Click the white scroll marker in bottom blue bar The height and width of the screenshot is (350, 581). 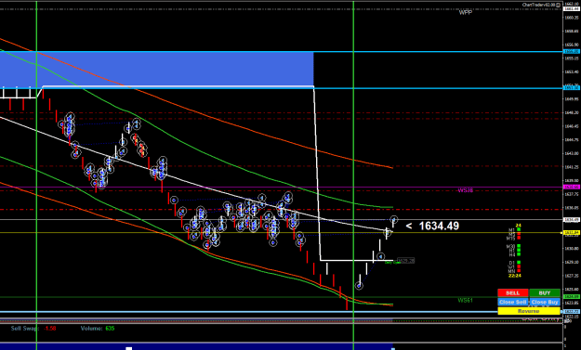[128, 348]
